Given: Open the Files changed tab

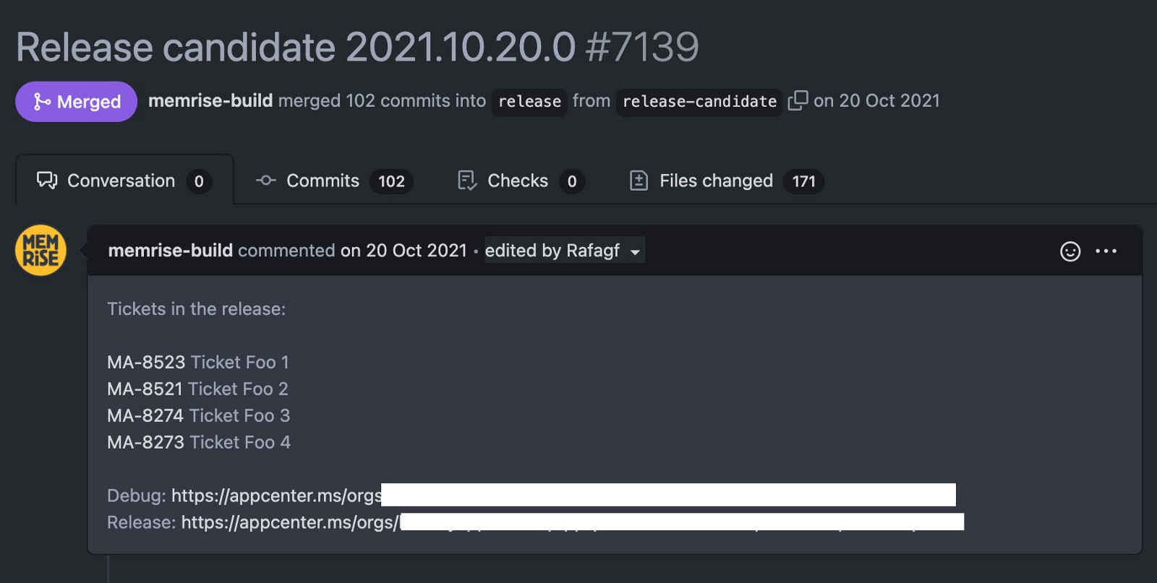Looking at the screenshot, I should [727, 181].
